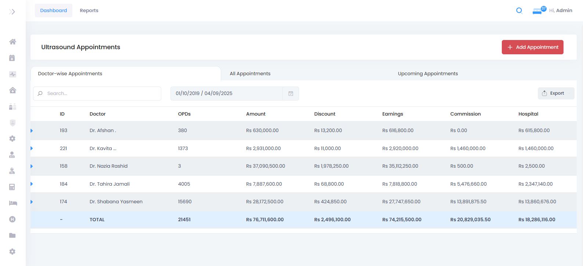Sort by the Earnings column header
This screenshot has width=583, height=266.
tap(393, 114)
